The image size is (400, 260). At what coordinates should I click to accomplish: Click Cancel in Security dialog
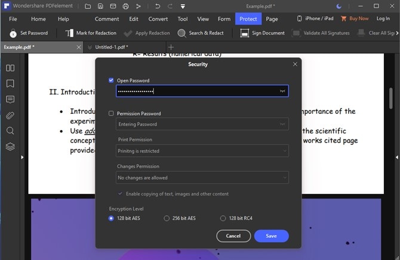(x=233, y=236)
